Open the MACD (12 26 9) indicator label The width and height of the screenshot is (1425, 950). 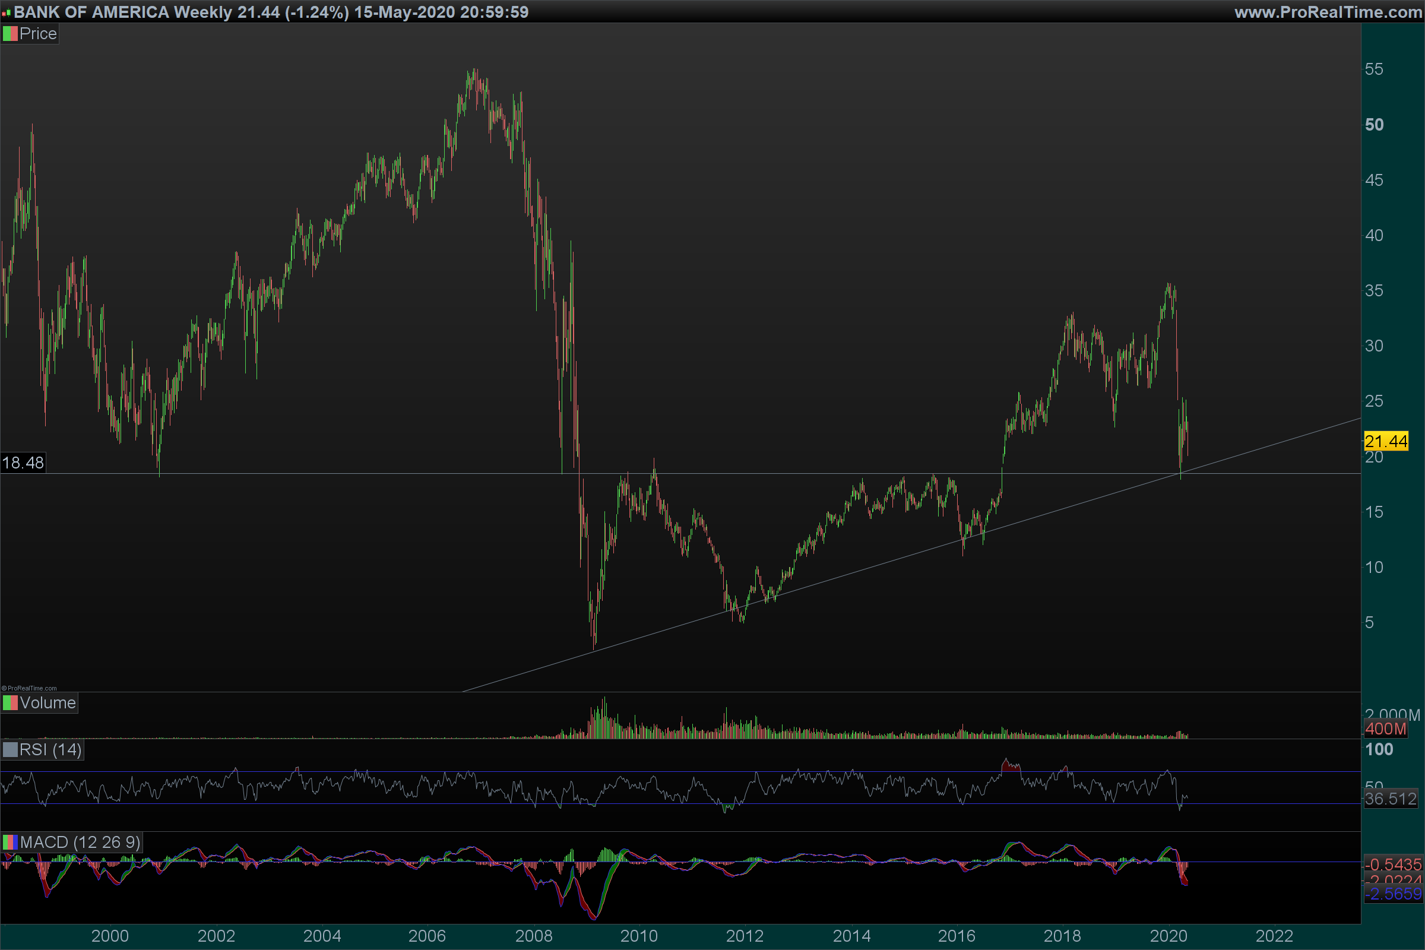click(80, 842)
